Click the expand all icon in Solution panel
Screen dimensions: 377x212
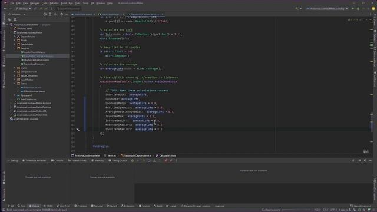pos(50,14)
